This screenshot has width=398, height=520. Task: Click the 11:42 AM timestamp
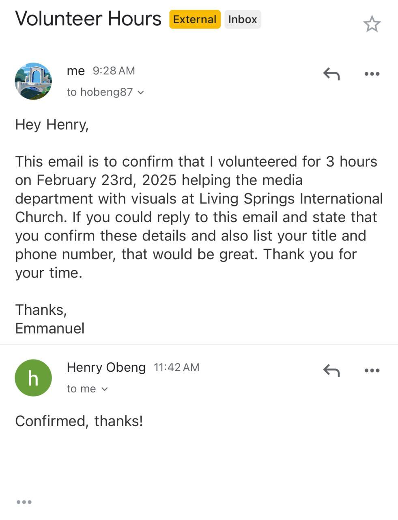pyautogui.click(x=176, y=367)
